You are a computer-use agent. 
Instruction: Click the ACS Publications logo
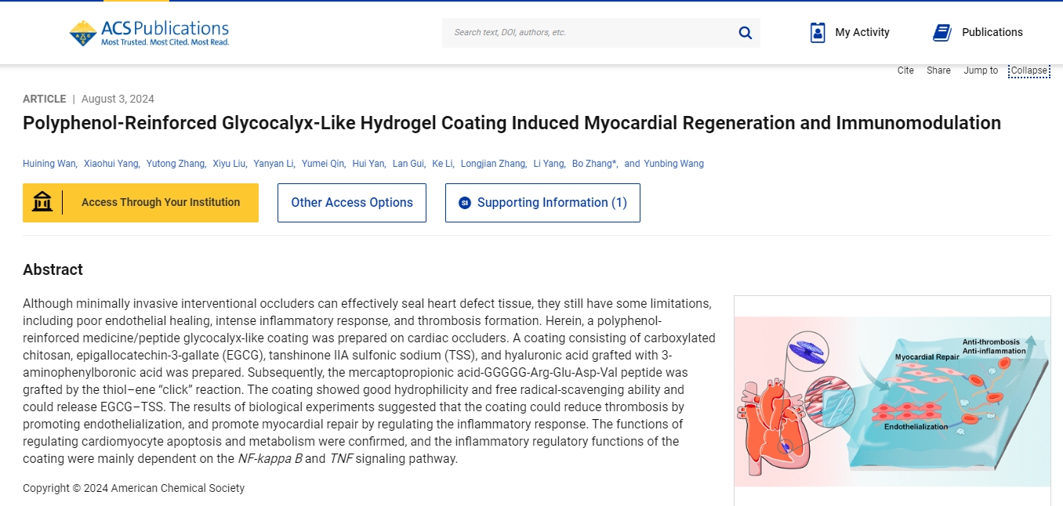point(149,33)
